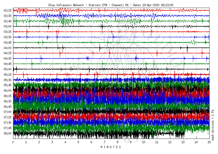
Task: Click the x-axis tick label 1
Action: [26, 142]
